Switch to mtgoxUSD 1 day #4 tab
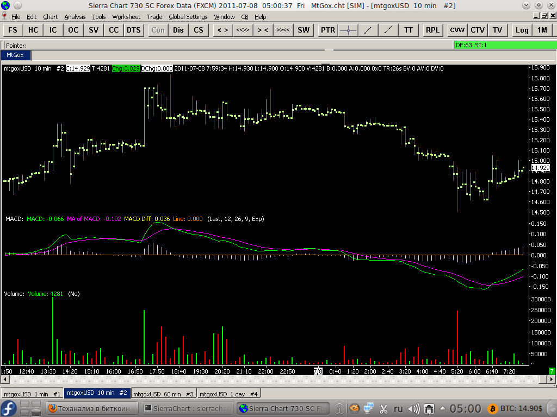Viewport: 557px width, 417px height. click(228, 394)
